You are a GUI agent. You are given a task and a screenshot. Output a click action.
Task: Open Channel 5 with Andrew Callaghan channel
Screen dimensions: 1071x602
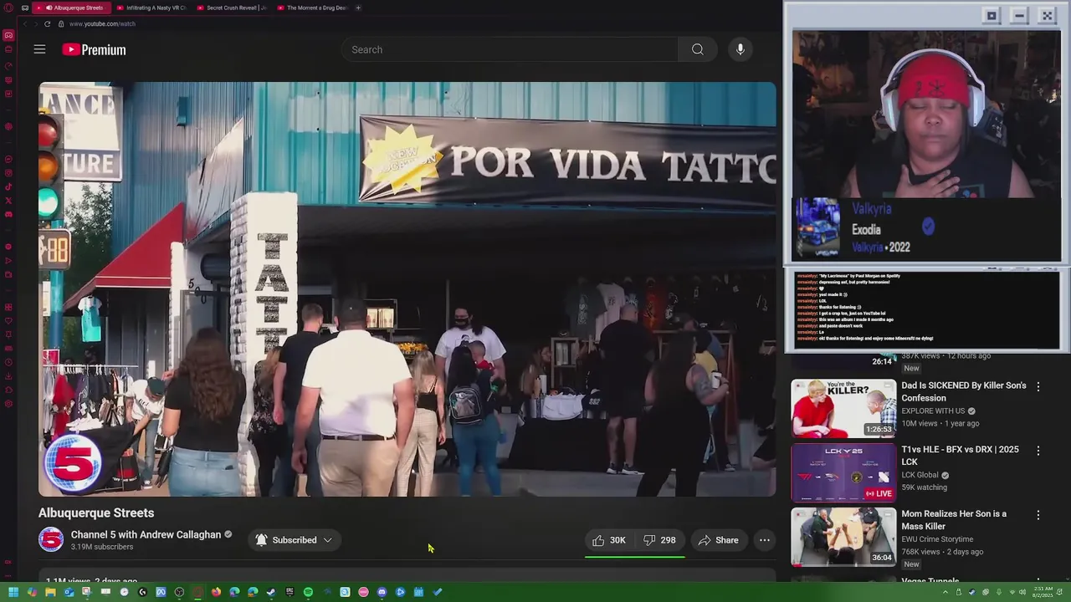(x=146, y=534)
